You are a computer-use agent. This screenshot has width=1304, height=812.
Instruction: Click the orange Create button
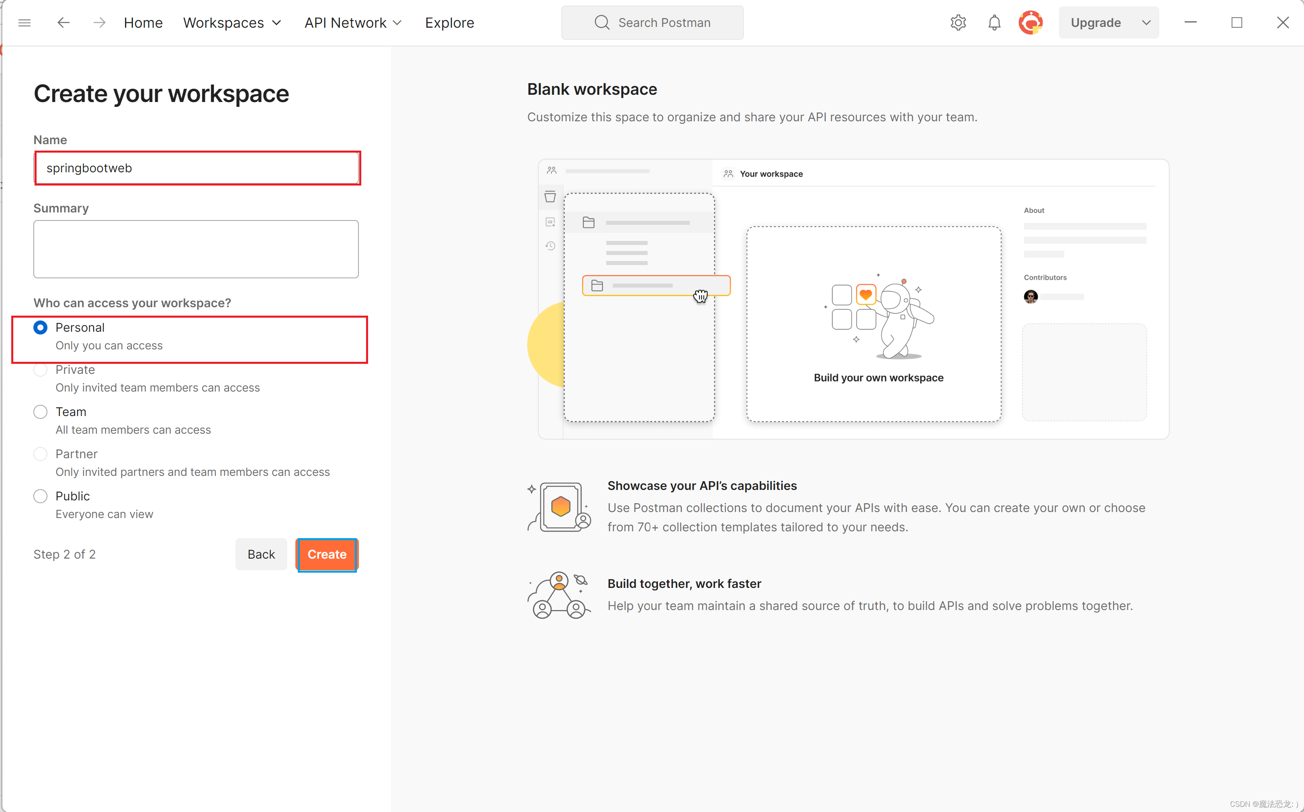(327, 554)
